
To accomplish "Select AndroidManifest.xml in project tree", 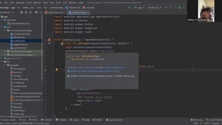I will [x=20, y=24].
